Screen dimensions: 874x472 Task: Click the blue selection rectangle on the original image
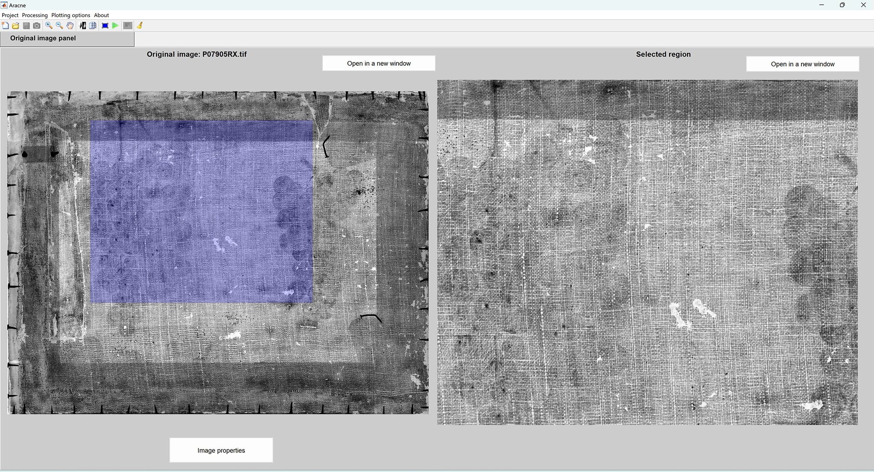pos(201,212)
